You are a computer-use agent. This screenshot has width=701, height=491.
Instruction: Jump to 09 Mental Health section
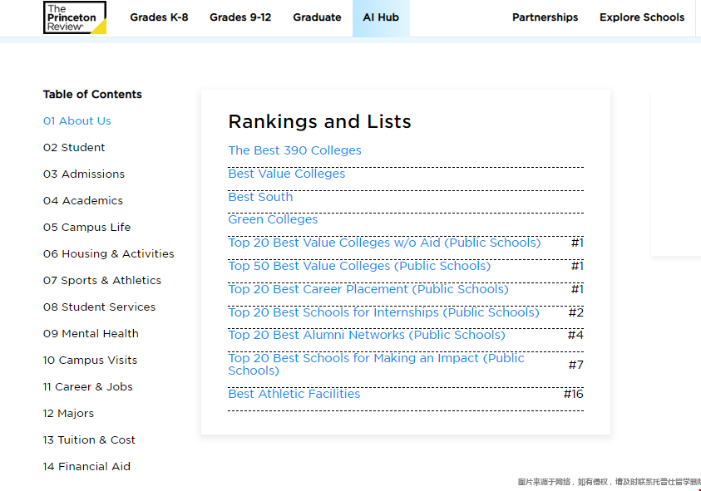[x=91, y=334]
